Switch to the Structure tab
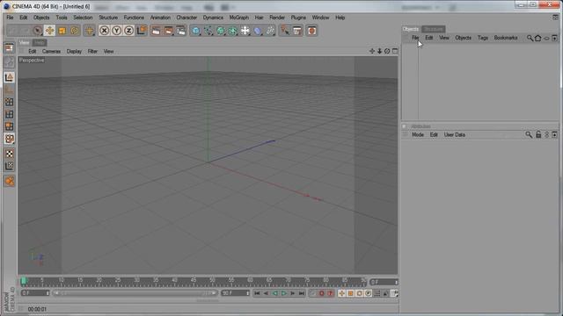Screen dimensions: 563x316 [434, 29]
